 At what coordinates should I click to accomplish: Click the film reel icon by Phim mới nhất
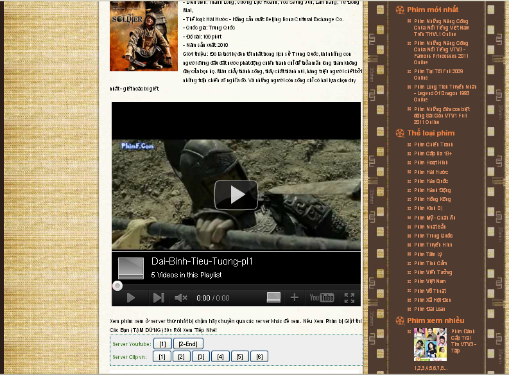pyautogui.click(x=400, y=10)
